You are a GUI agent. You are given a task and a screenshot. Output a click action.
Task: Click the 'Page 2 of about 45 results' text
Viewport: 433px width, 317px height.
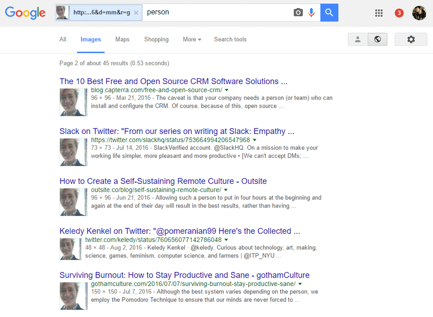(x=115, y=63)
